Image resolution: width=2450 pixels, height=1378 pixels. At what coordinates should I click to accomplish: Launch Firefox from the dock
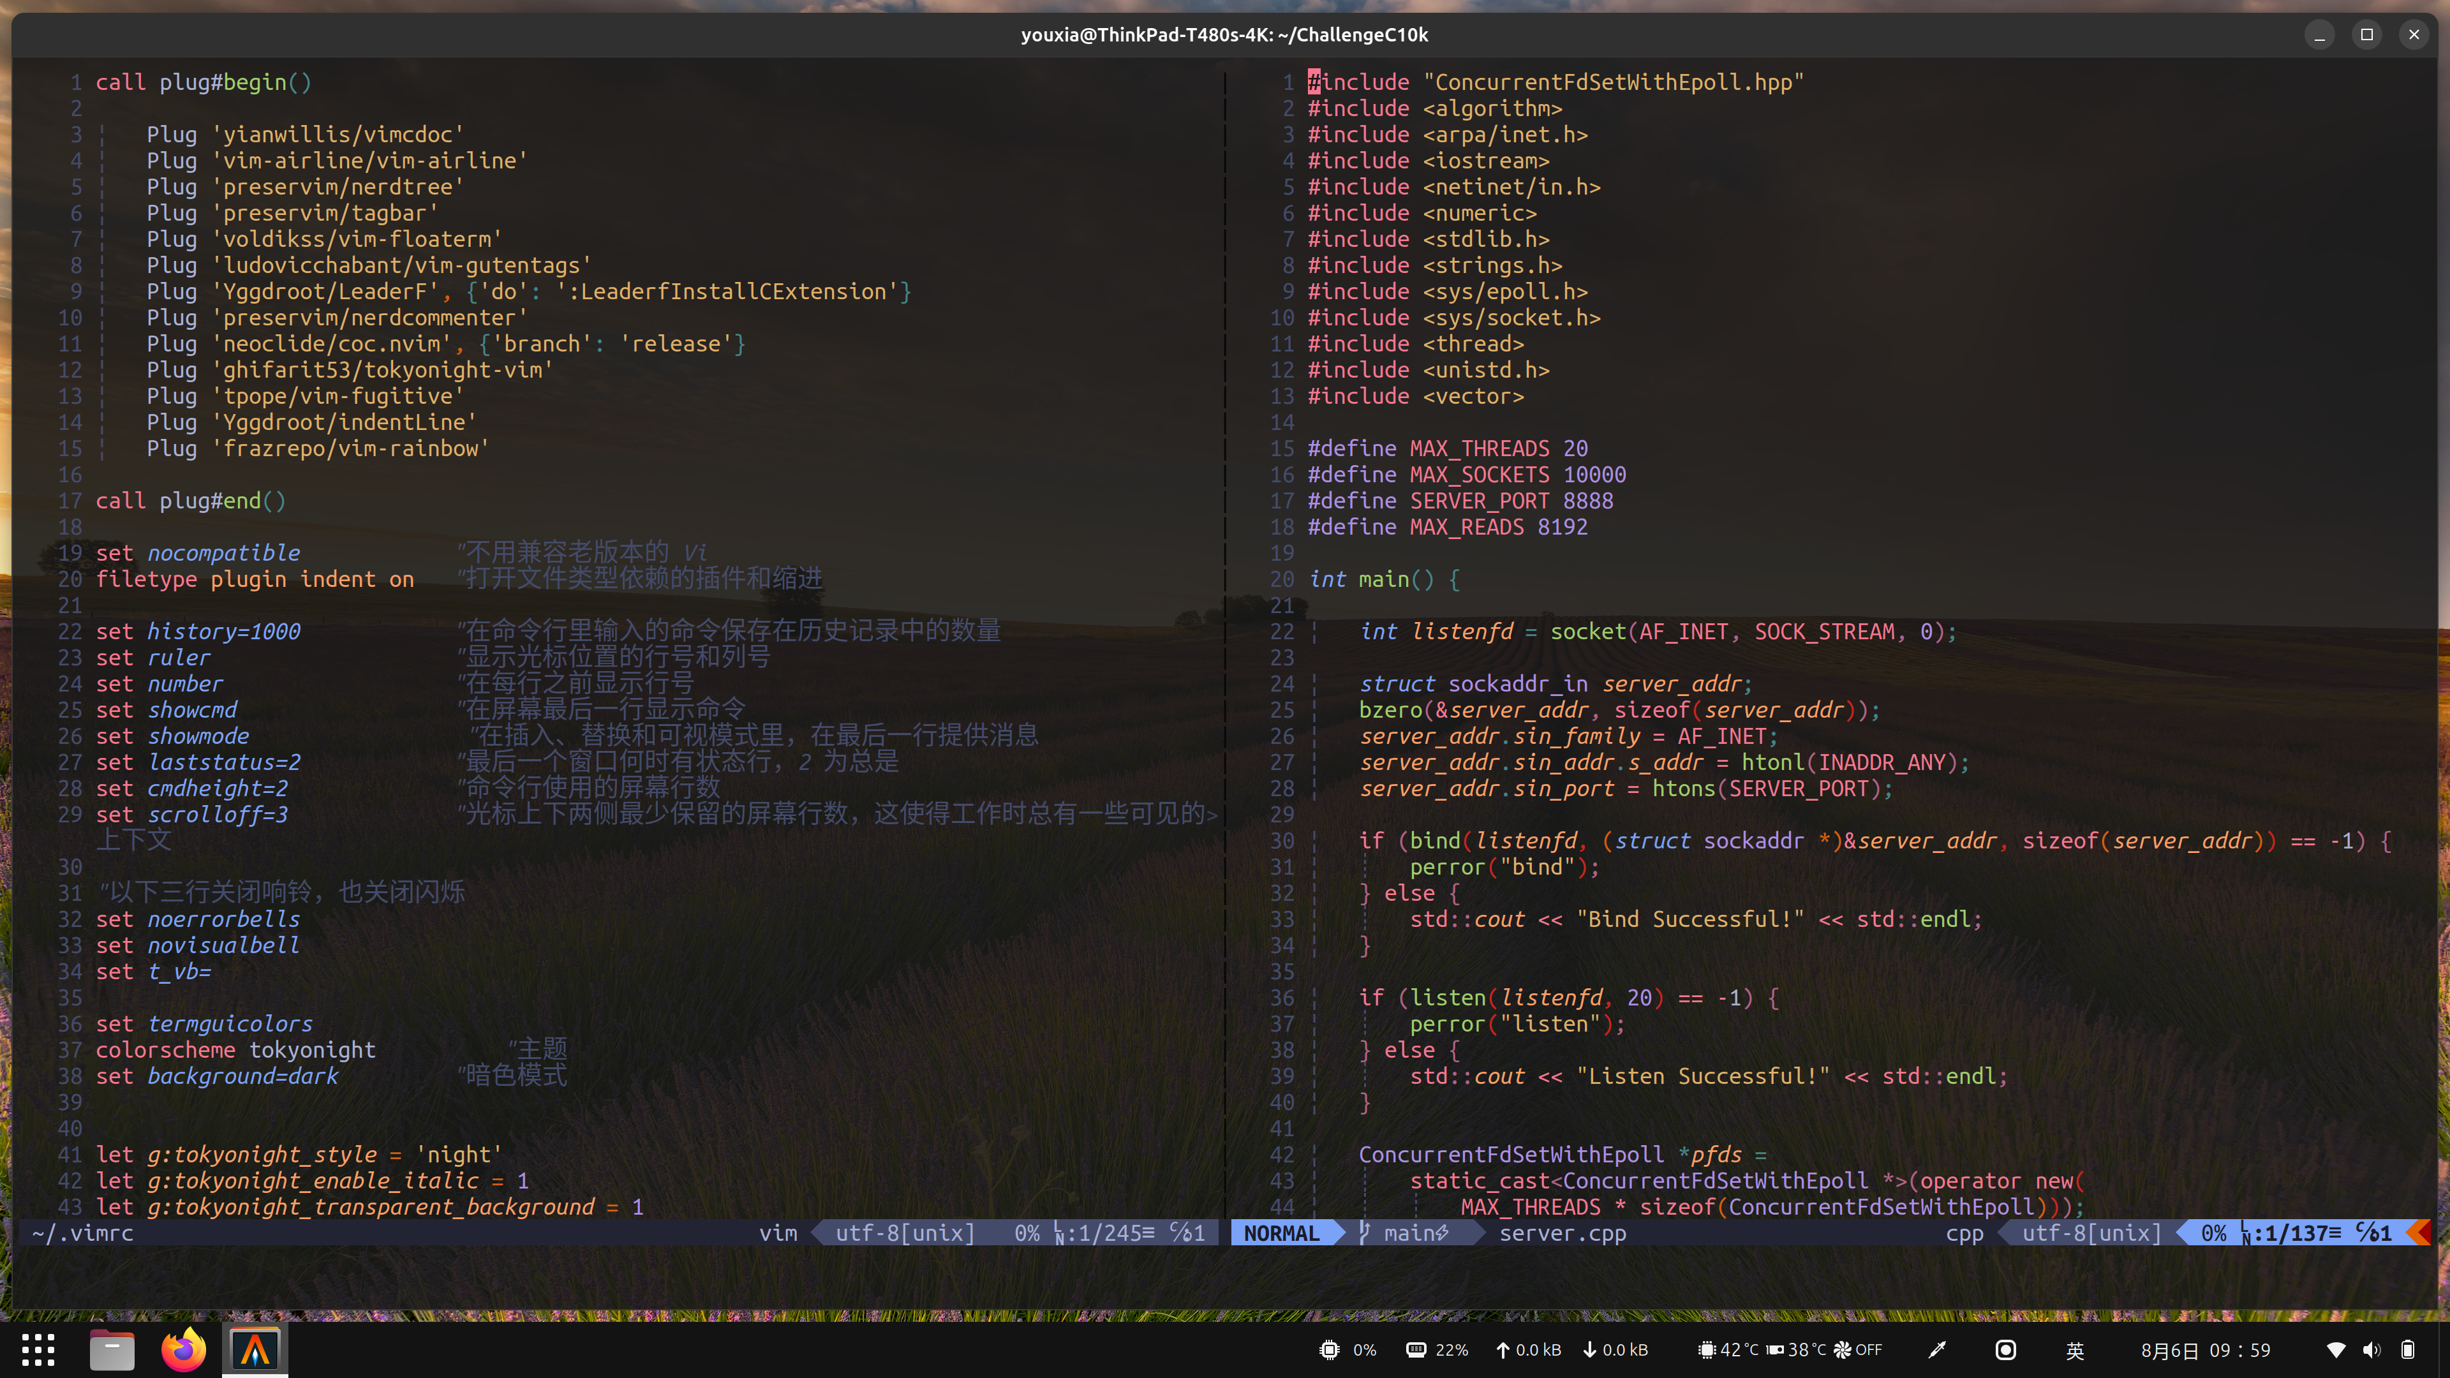point(182,1349)
